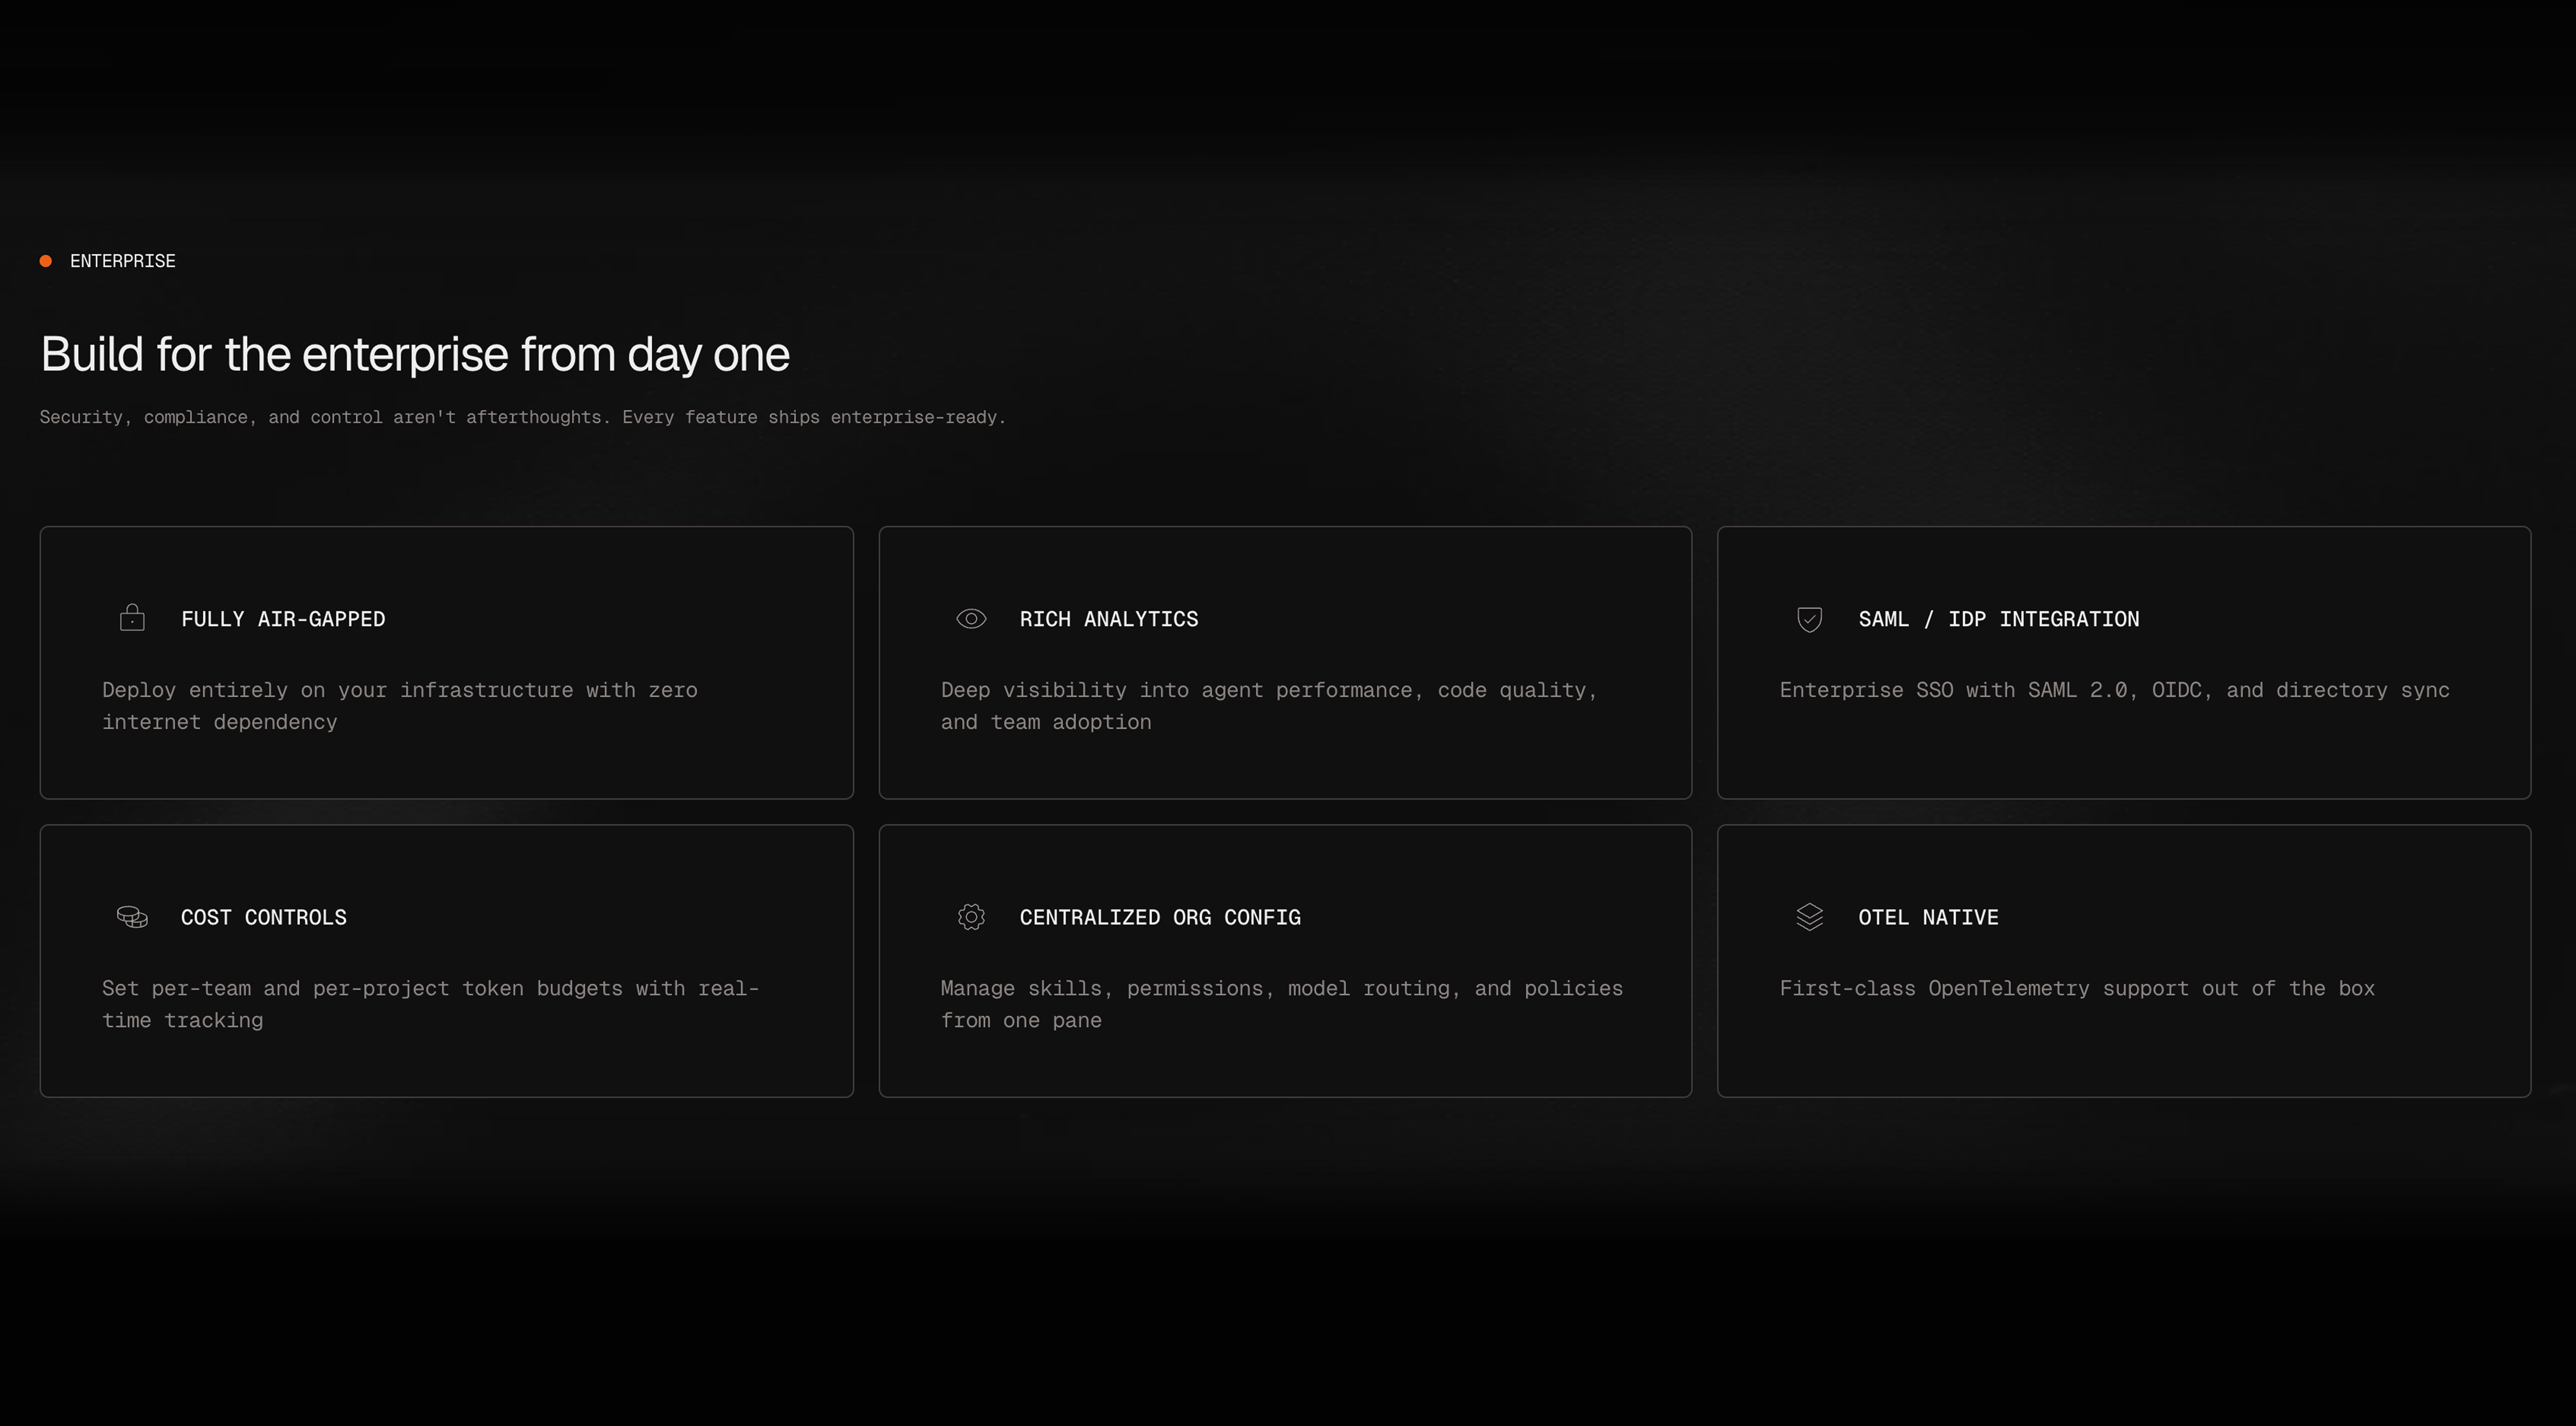The height and width of the screenshot is (1426, 2576).
Task: Click the description "Manage skills, permissions, model routing"
Action: [x=1281, y=1004]
